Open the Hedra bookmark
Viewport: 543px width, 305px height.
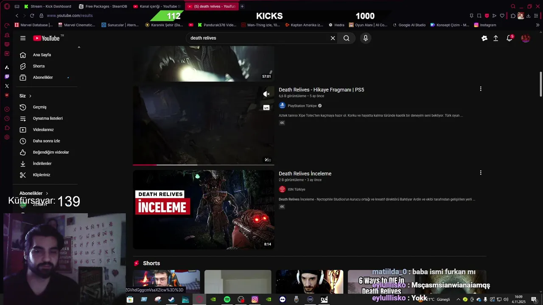336,25
